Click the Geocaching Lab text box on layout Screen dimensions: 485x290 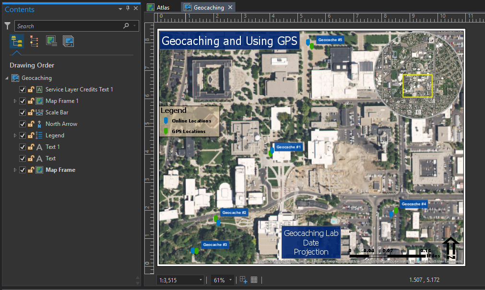point(311,242)
